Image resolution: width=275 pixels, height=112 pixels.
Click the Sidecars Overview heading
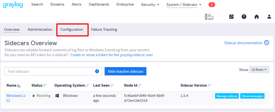click(31, 43)
